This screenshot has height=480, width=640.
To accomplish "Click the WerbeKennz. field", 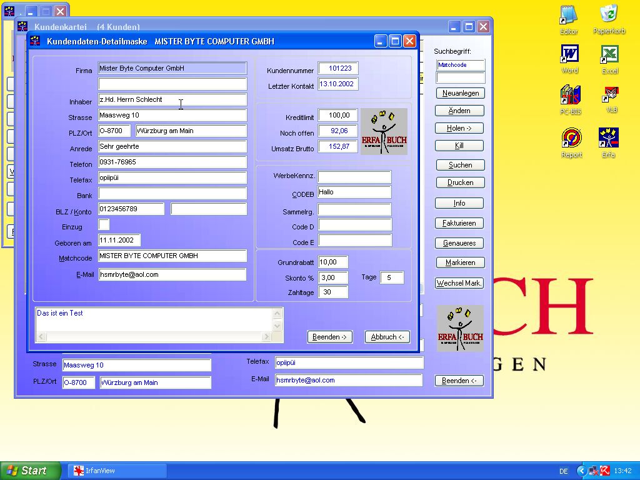I will 354,176.
